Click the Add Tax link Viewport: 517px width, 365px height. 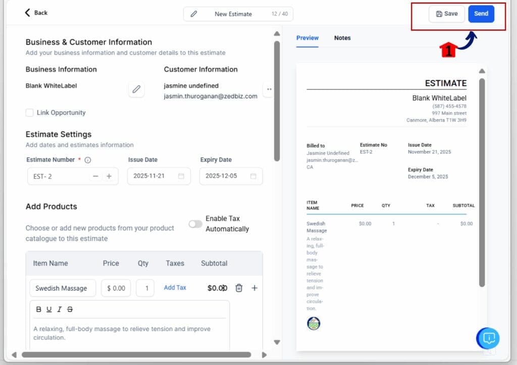(175, 288)
